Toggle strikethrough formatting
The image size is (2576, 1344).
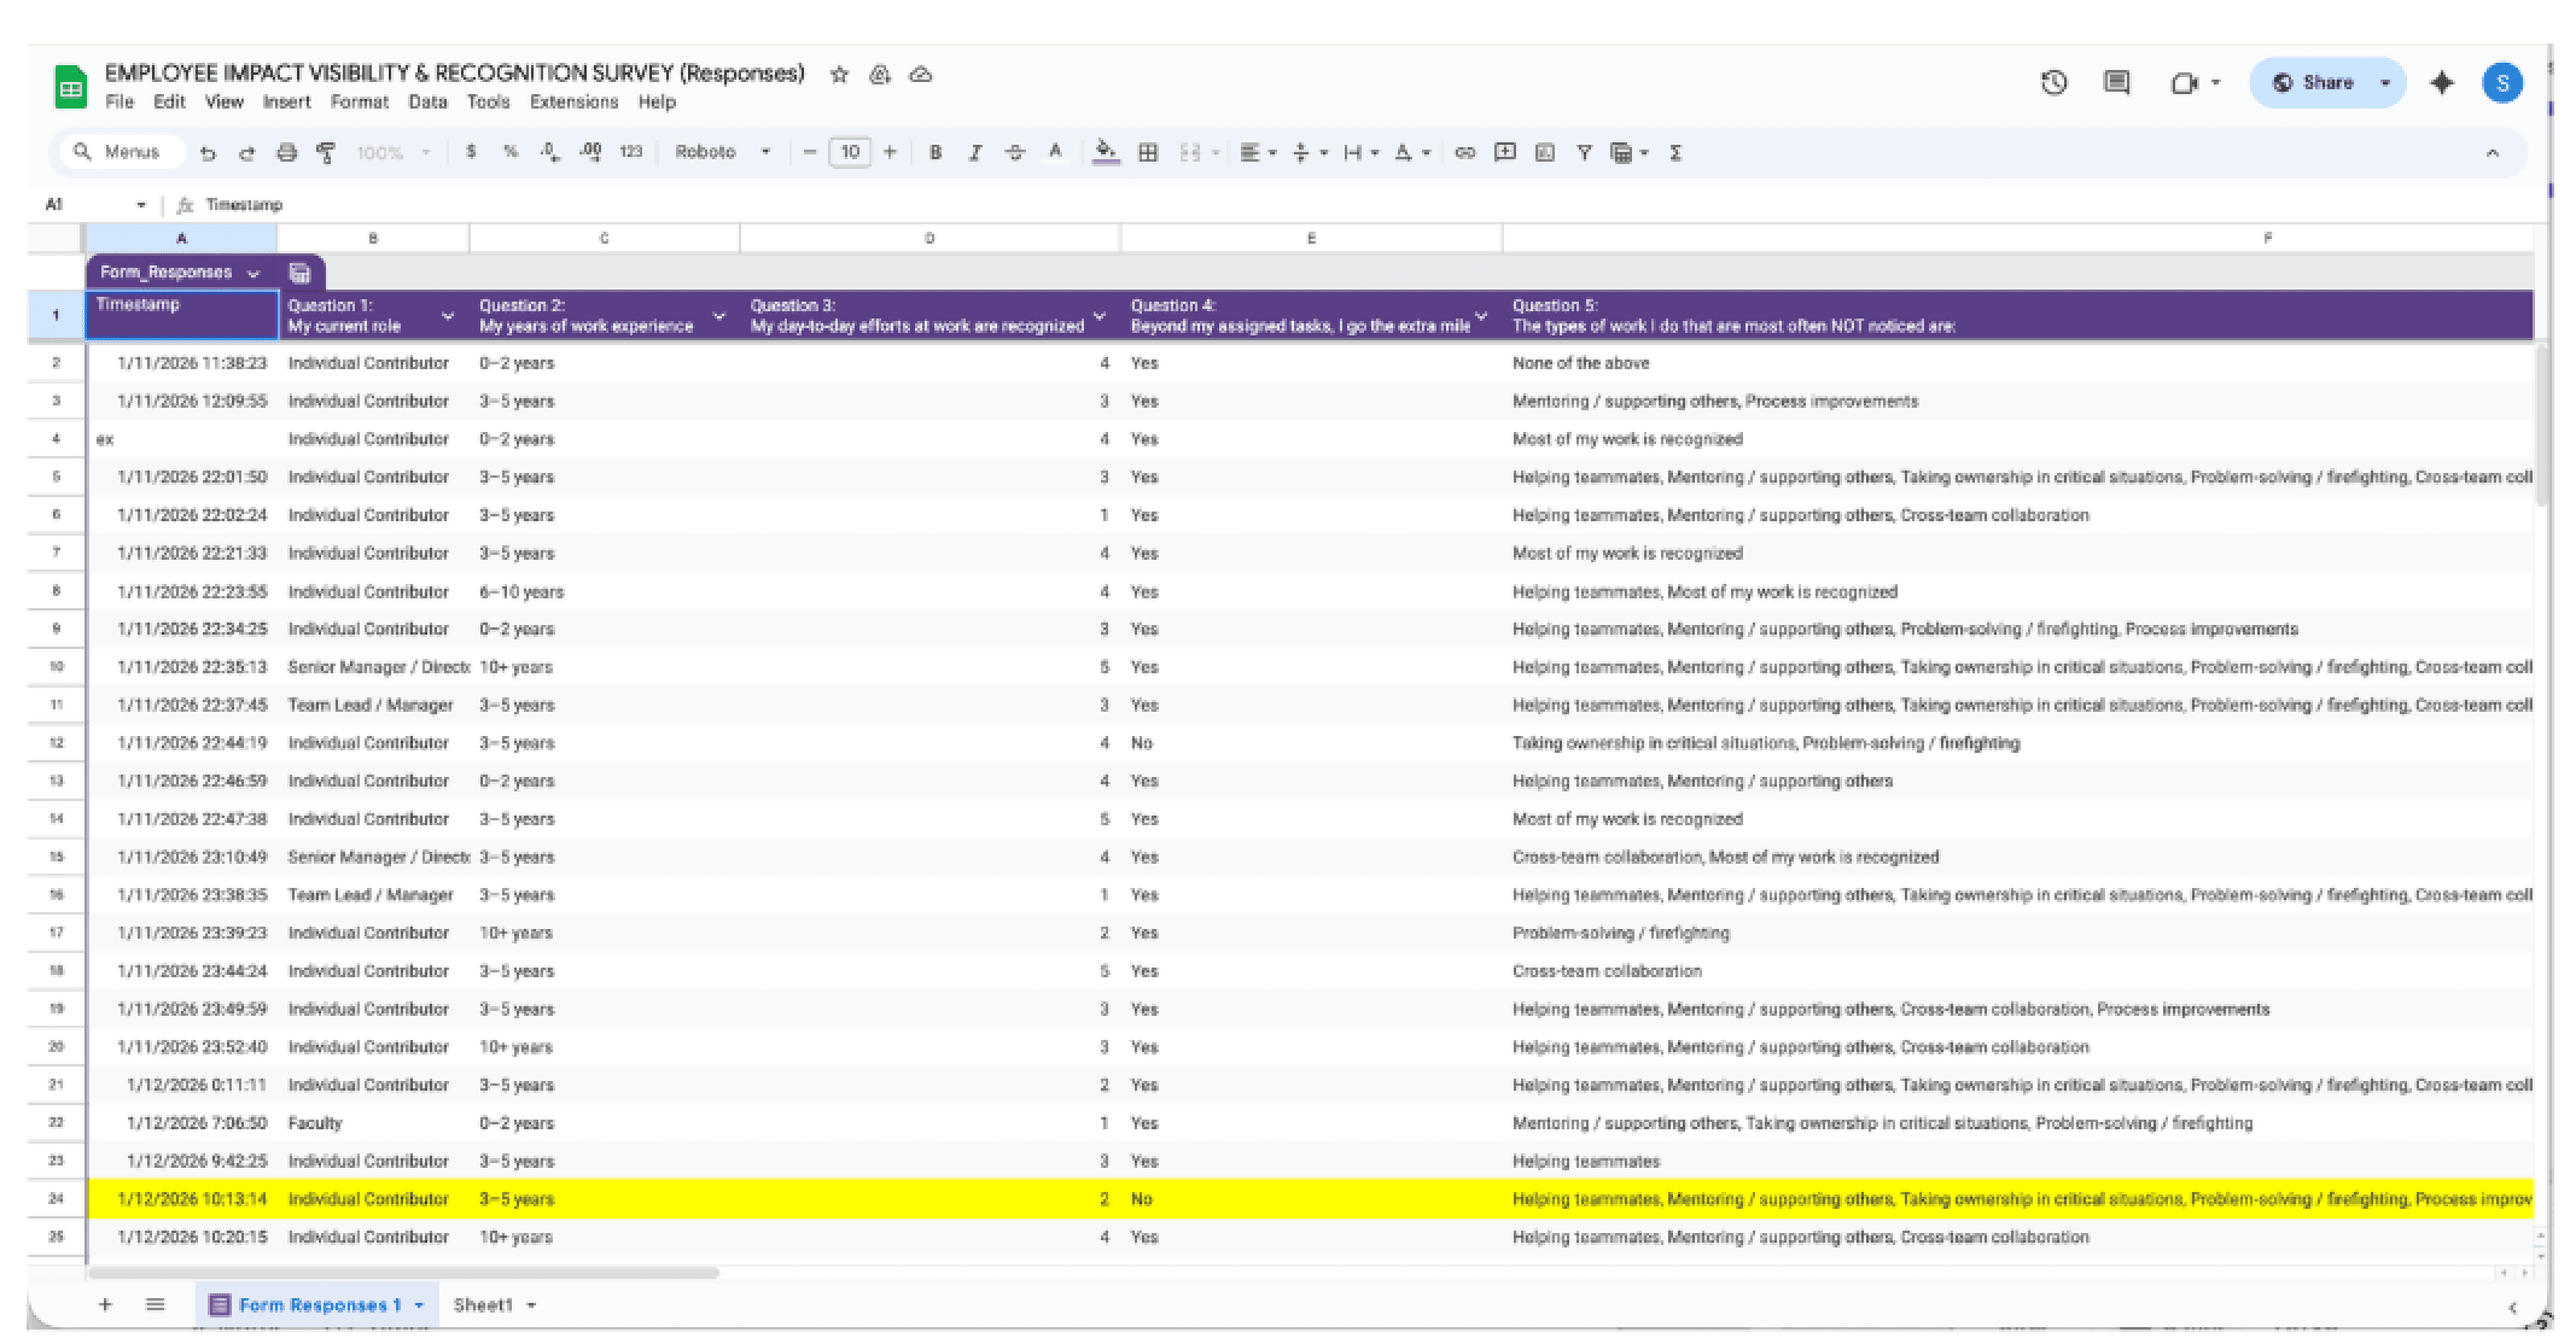pos(1015,153)
